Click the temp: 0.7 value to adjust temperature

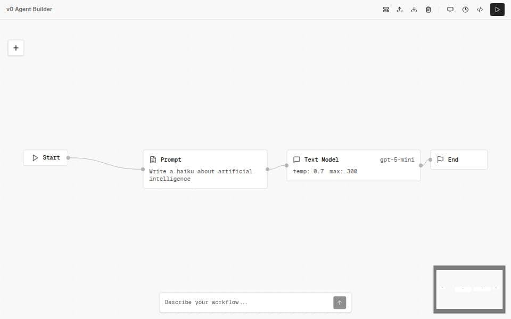click(x=310, y=171)
